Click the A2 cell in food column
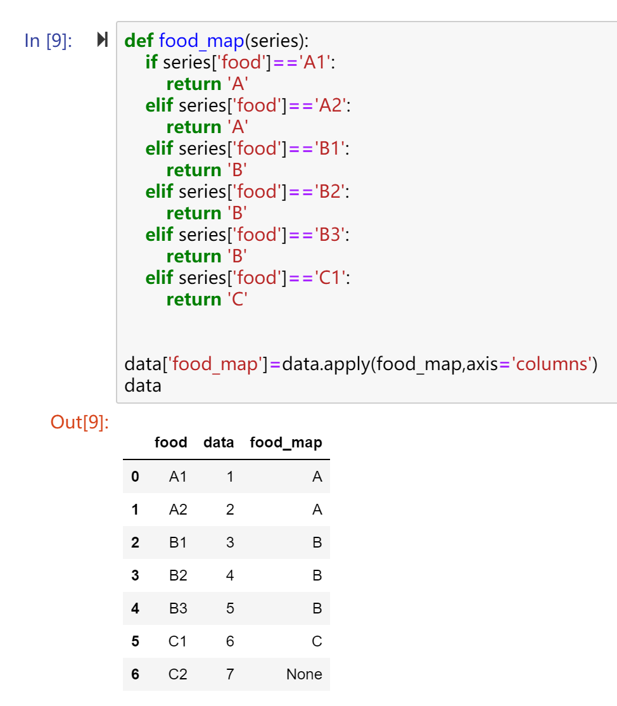Viewport: 617px width, 706px height. point(178,510)
